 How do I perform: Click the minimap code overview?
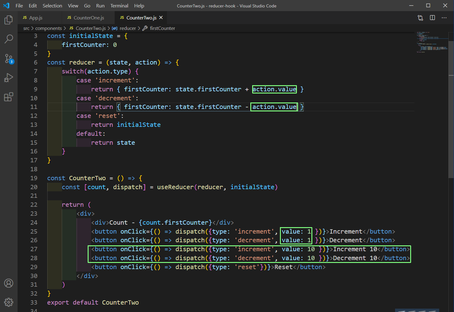pyautogui.click(x=431, y=43)
